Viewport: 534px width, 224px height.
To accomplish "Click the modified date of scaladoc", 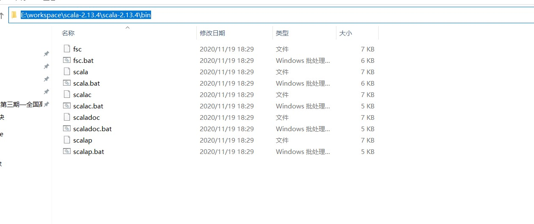I will (x=227, y=117).
